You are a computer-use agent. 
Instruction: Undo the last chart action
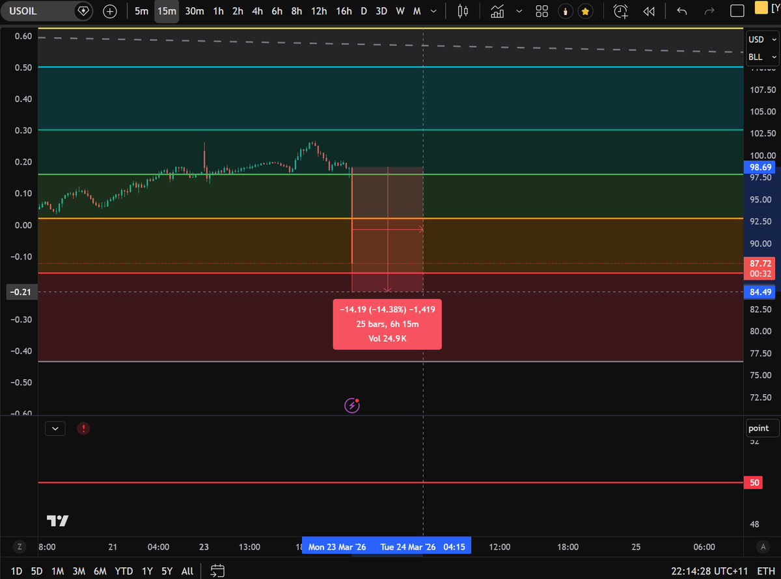(682, 11)
